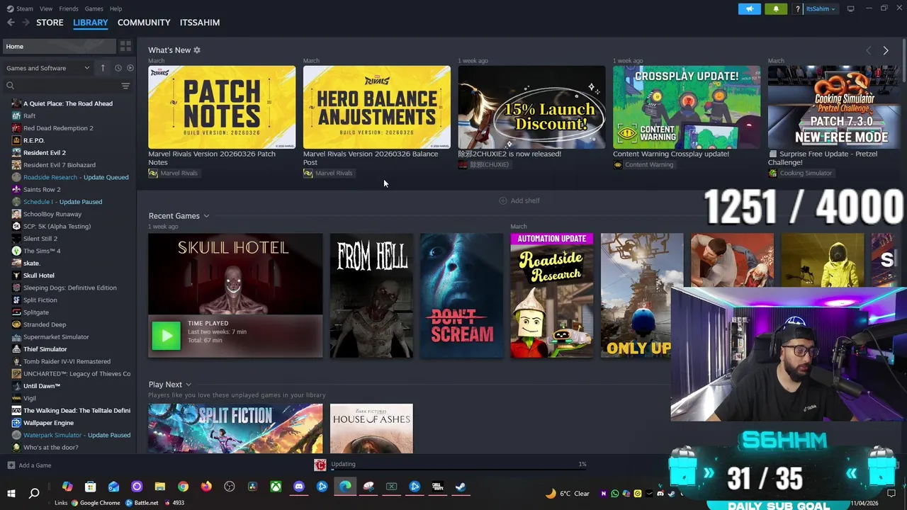Go forward with the right arrow
The width and height of the screenshot is (907, 510).
tap(26, 23)
